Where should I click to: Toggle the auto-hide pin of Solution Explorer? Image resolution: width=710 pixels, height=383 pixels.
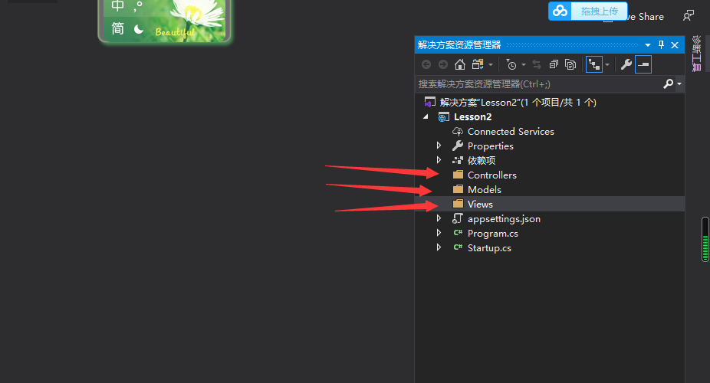661,44
